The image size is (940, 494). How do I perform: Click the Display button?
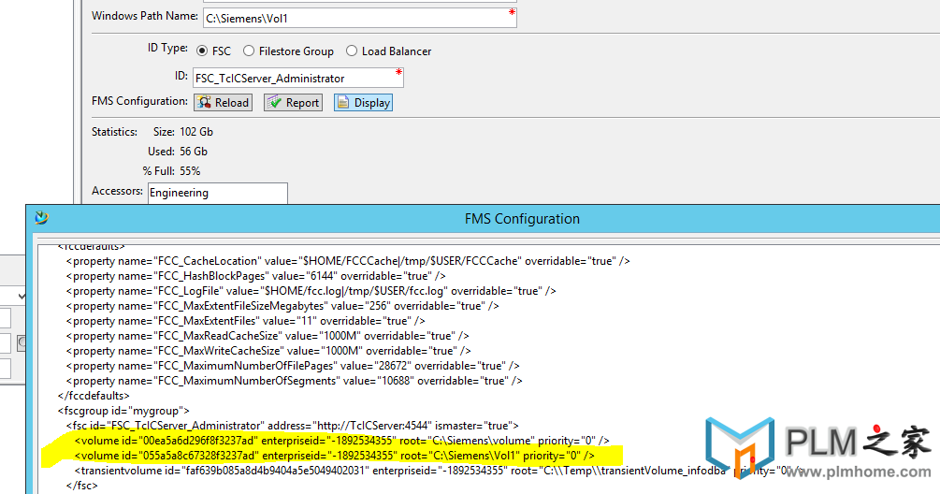363,103
